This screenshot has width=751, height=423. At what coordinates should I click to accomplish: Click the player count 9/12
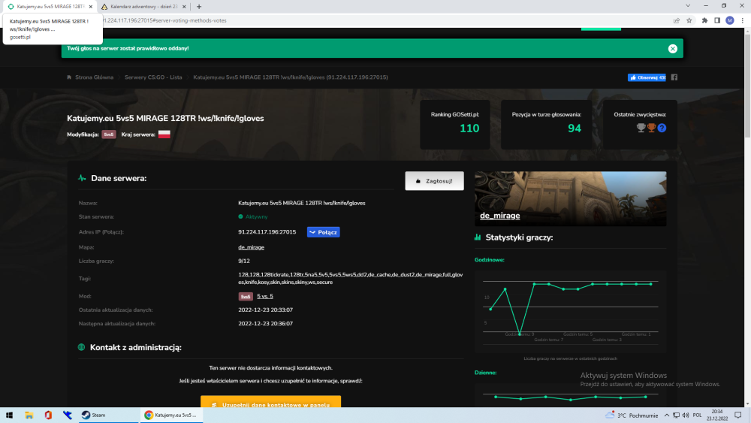point(244,261)
